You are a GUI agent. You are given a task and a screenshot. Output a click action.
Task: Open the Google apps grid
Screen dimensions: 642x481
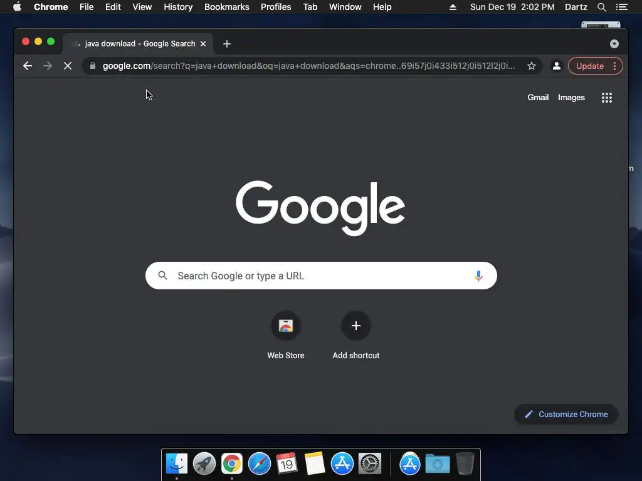click(x=607, y=97)
